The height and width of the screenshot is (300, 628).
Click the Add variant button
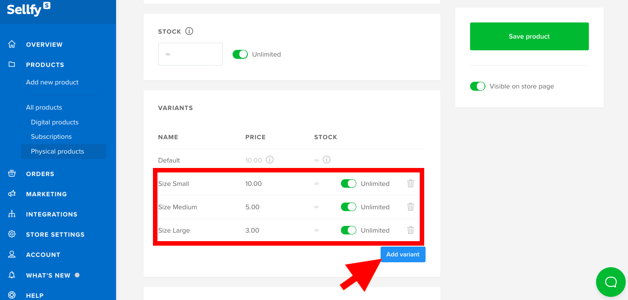point(403,254)
